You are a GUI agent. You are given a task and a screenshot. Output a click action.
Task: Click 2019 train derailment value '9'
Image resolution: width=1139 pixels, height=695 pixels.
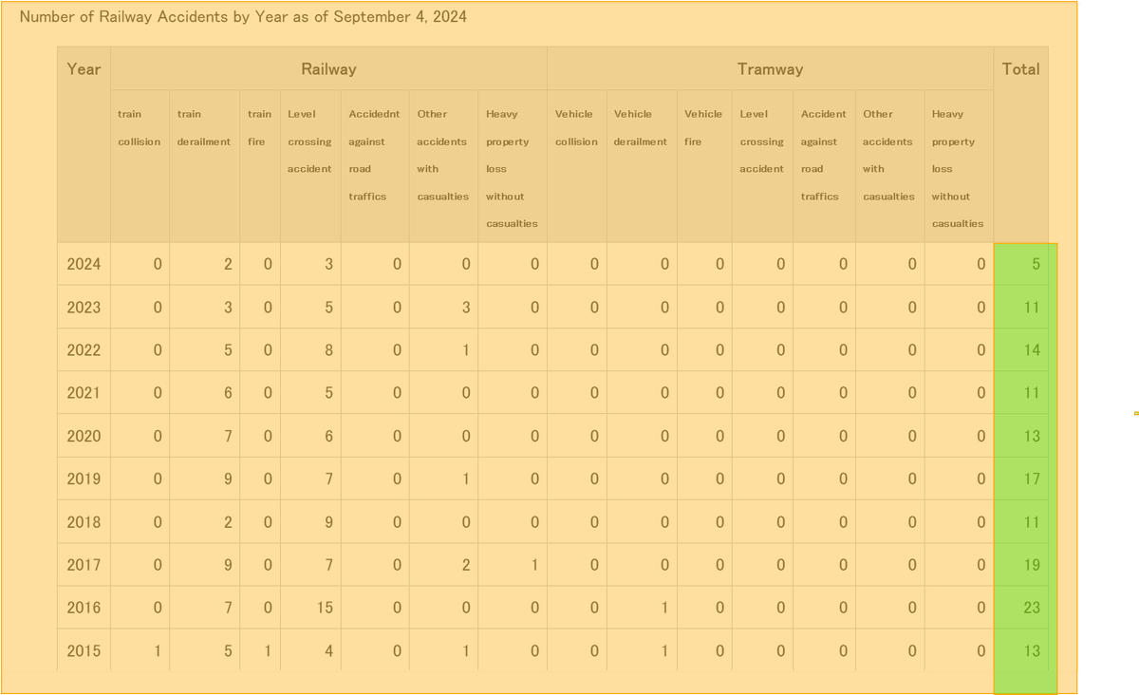[228, 479]
